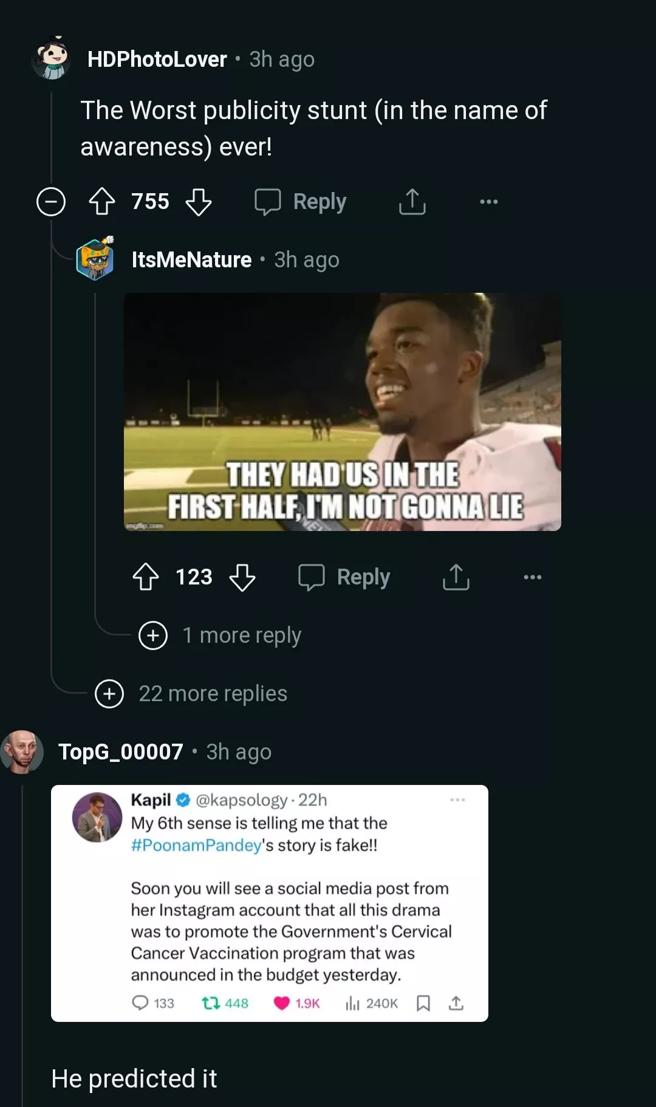Visit TopG_00007's profile
This screenshot has width=656, height=1107.
(x=120, y=752)
